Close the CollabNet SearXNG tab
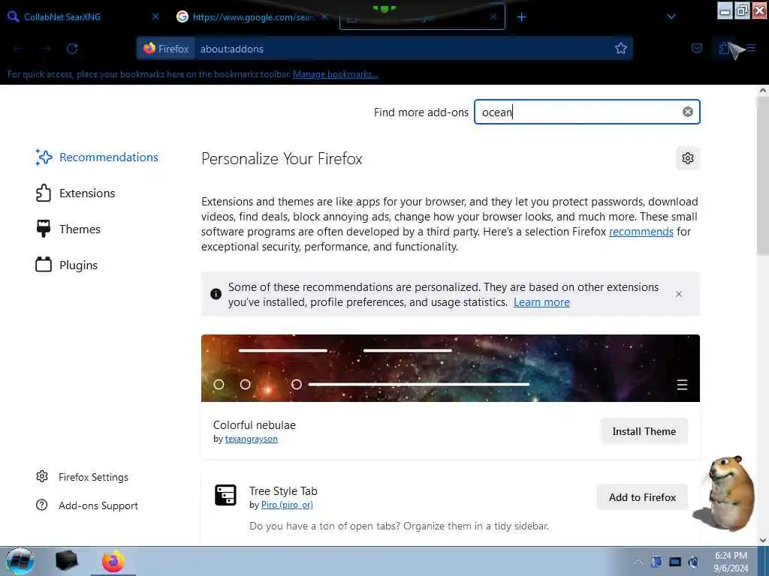 click(x=155, y=16)
